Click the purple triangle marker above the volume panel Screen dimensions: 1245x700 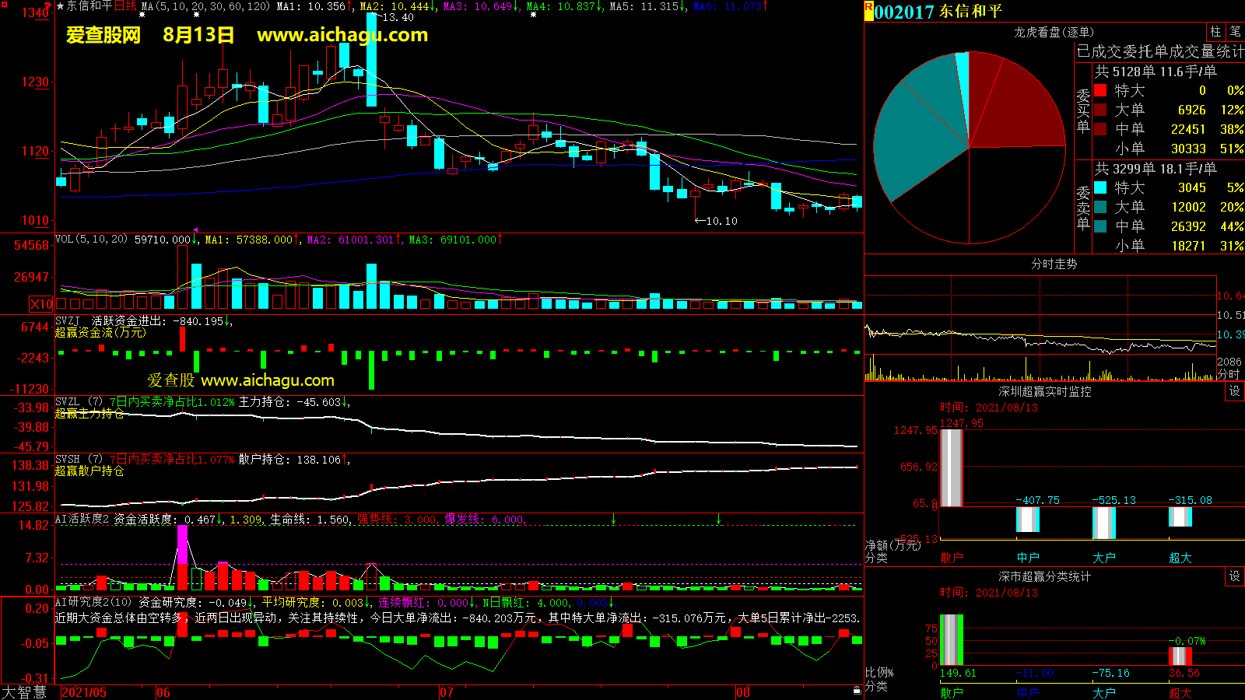[195, 230]
